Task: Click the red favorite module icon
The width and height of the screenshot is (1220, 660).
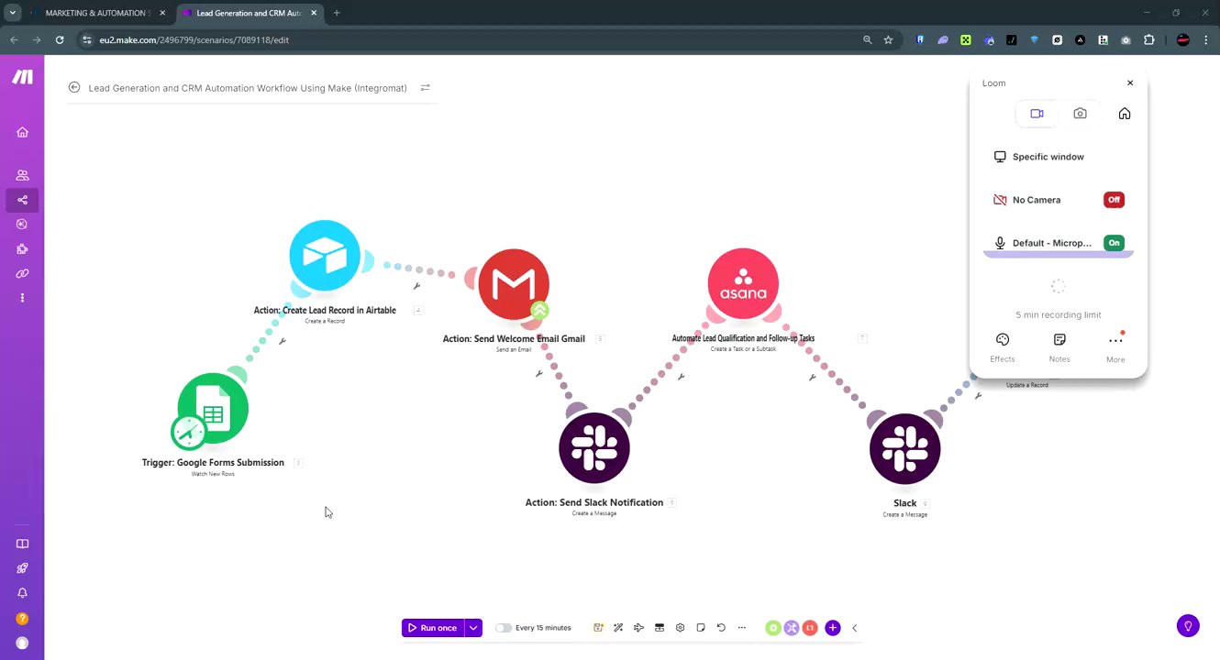Action: (810, 628)
